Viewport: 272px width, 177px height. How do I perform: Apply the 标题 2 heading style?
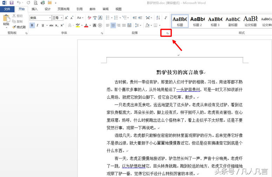point(197,21)
